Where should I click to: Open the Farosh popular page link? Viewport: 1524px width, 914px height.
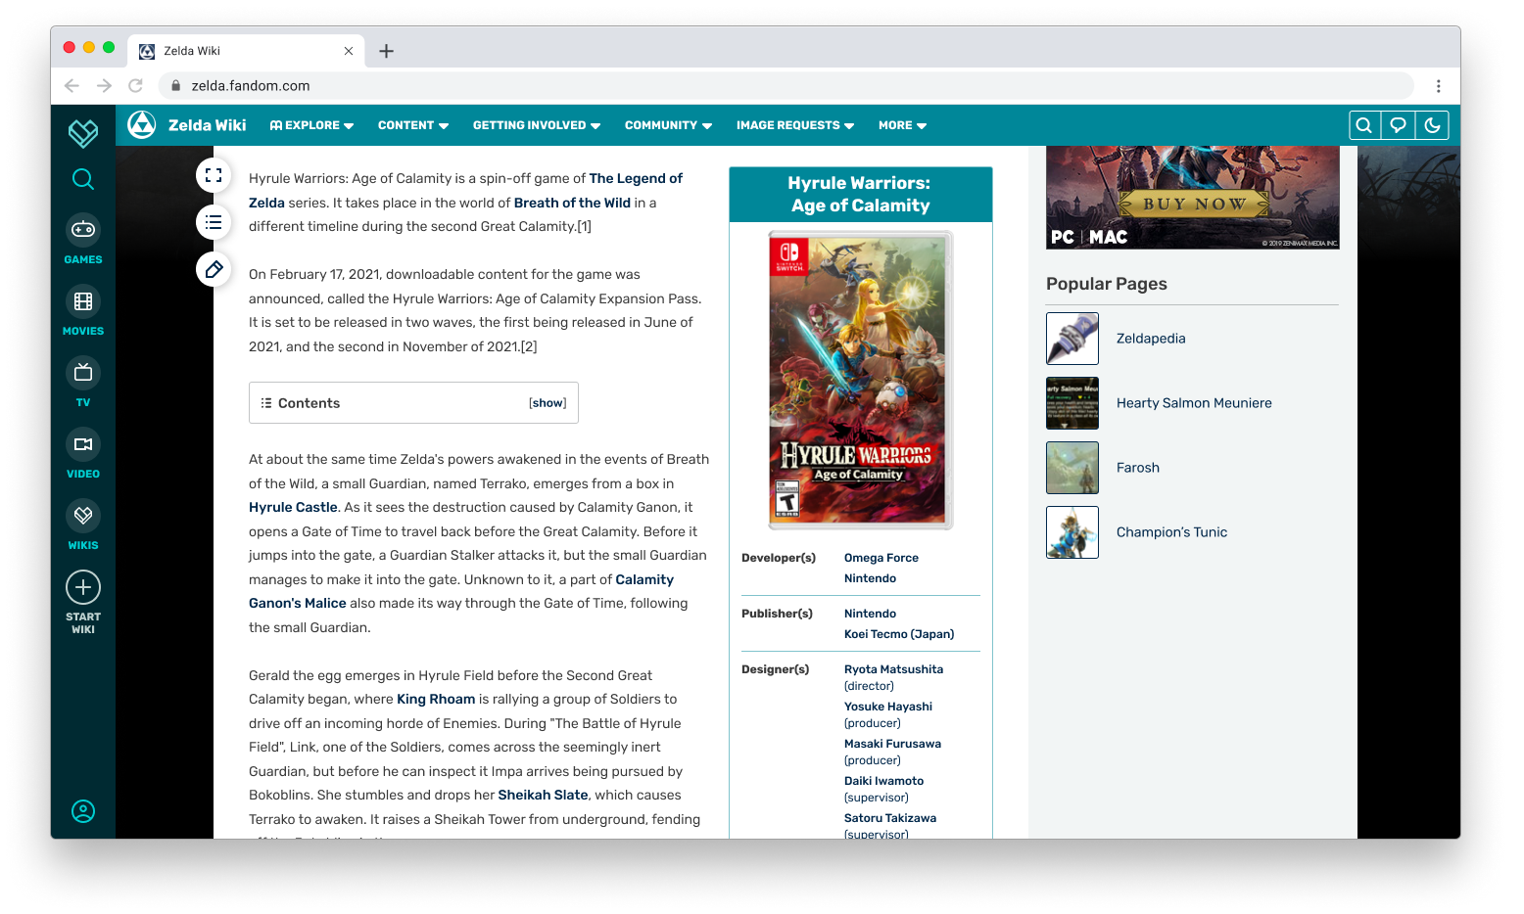1138,468
